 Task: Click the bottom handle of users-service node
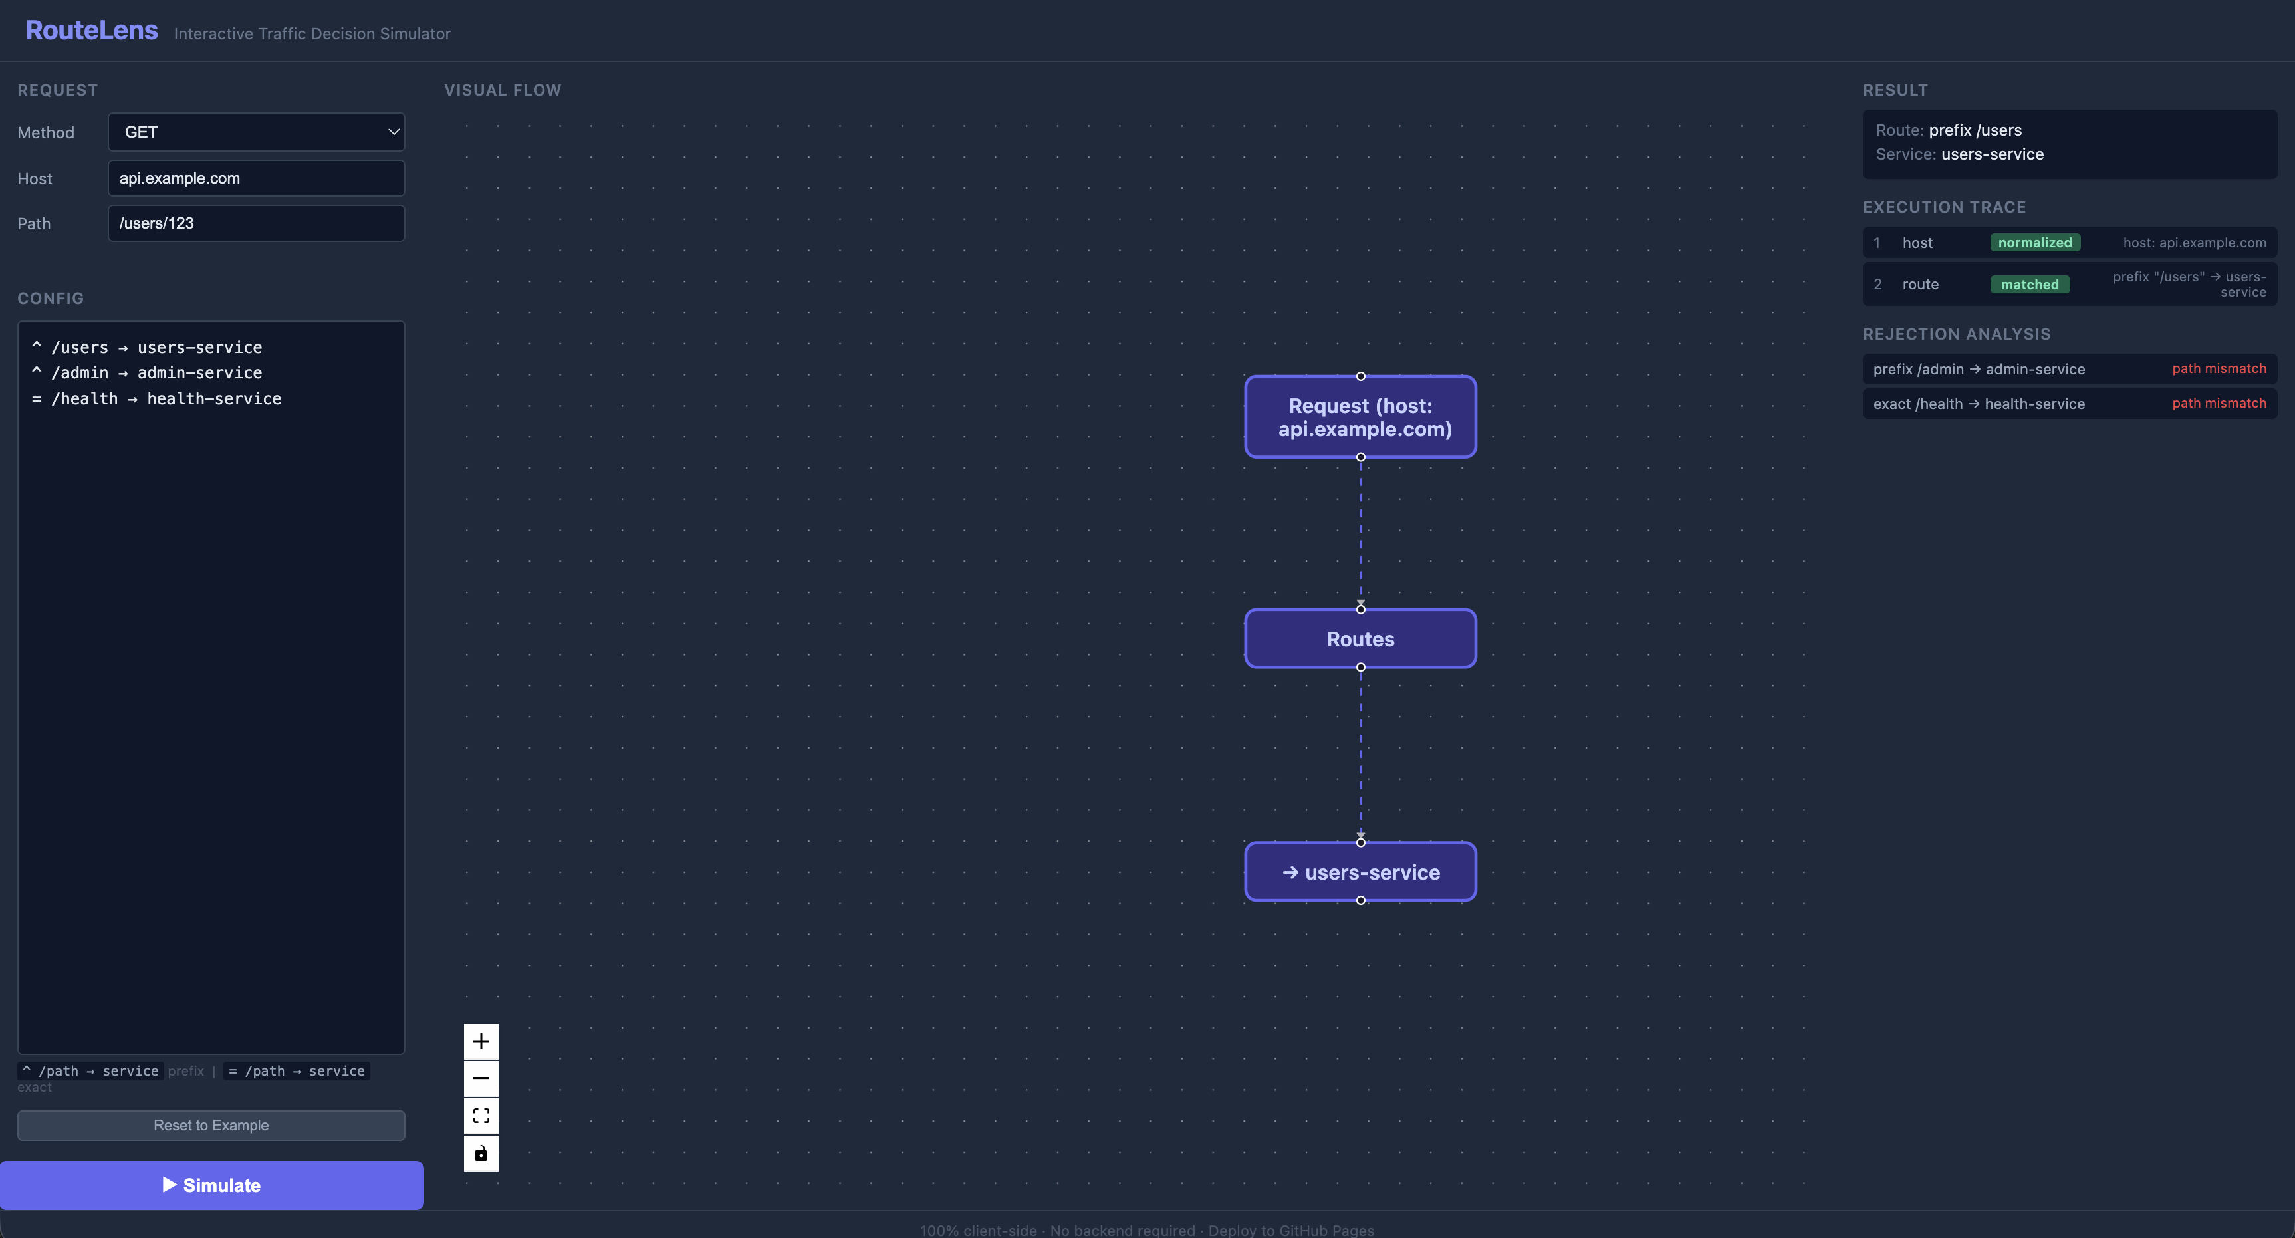[x=1360, y=900]
